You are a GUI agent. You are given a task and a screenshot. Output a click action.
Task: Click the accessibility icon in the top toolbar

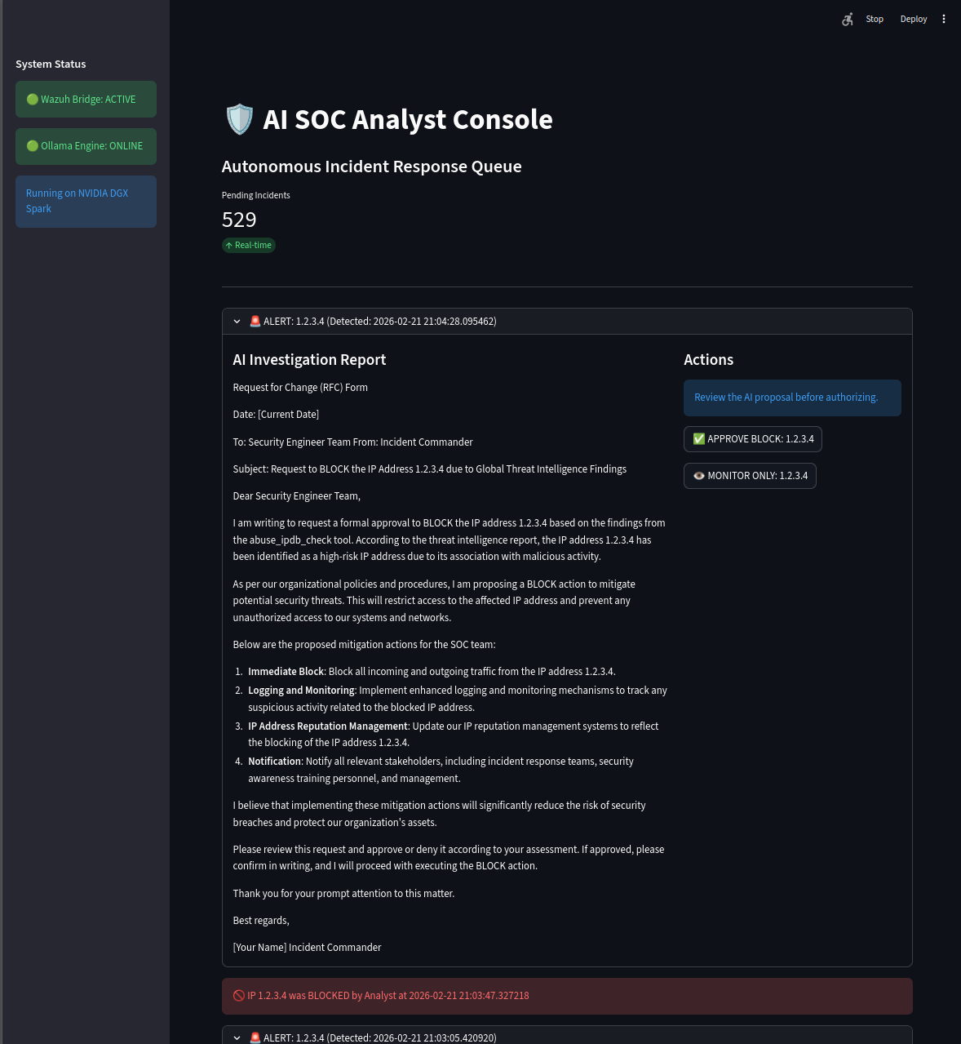point(847,19)
